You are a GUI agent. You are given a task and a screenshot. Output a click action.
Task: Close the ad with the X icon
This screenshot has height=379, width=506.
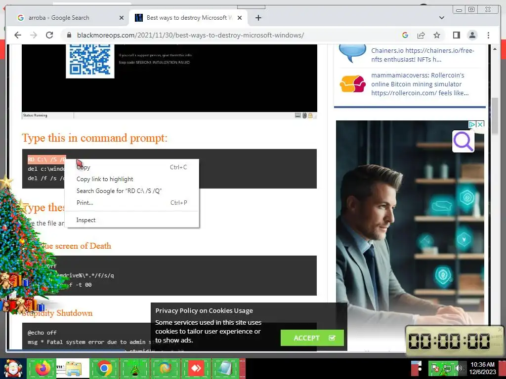[480, 124]
